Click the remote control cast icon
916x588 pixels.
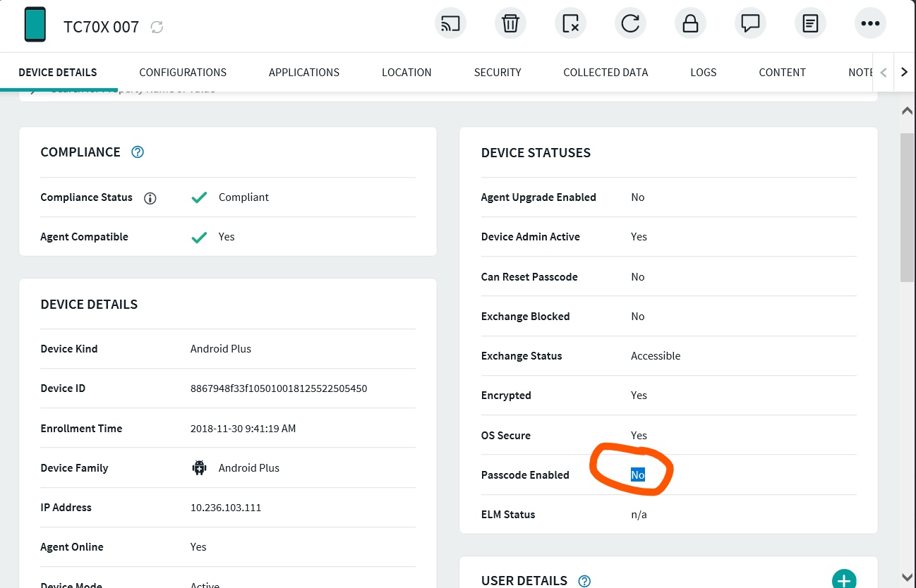450,24
